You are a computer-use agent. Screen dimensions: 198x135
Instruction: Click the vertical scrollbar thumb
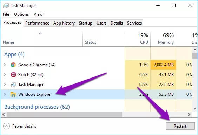click(195, 56)
